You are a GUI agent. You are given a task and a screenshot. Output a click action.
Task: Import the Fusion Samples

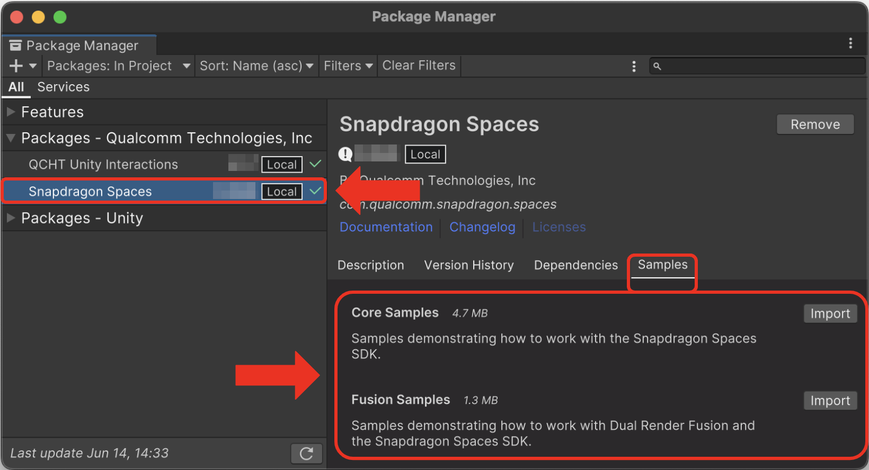[830, 401]
